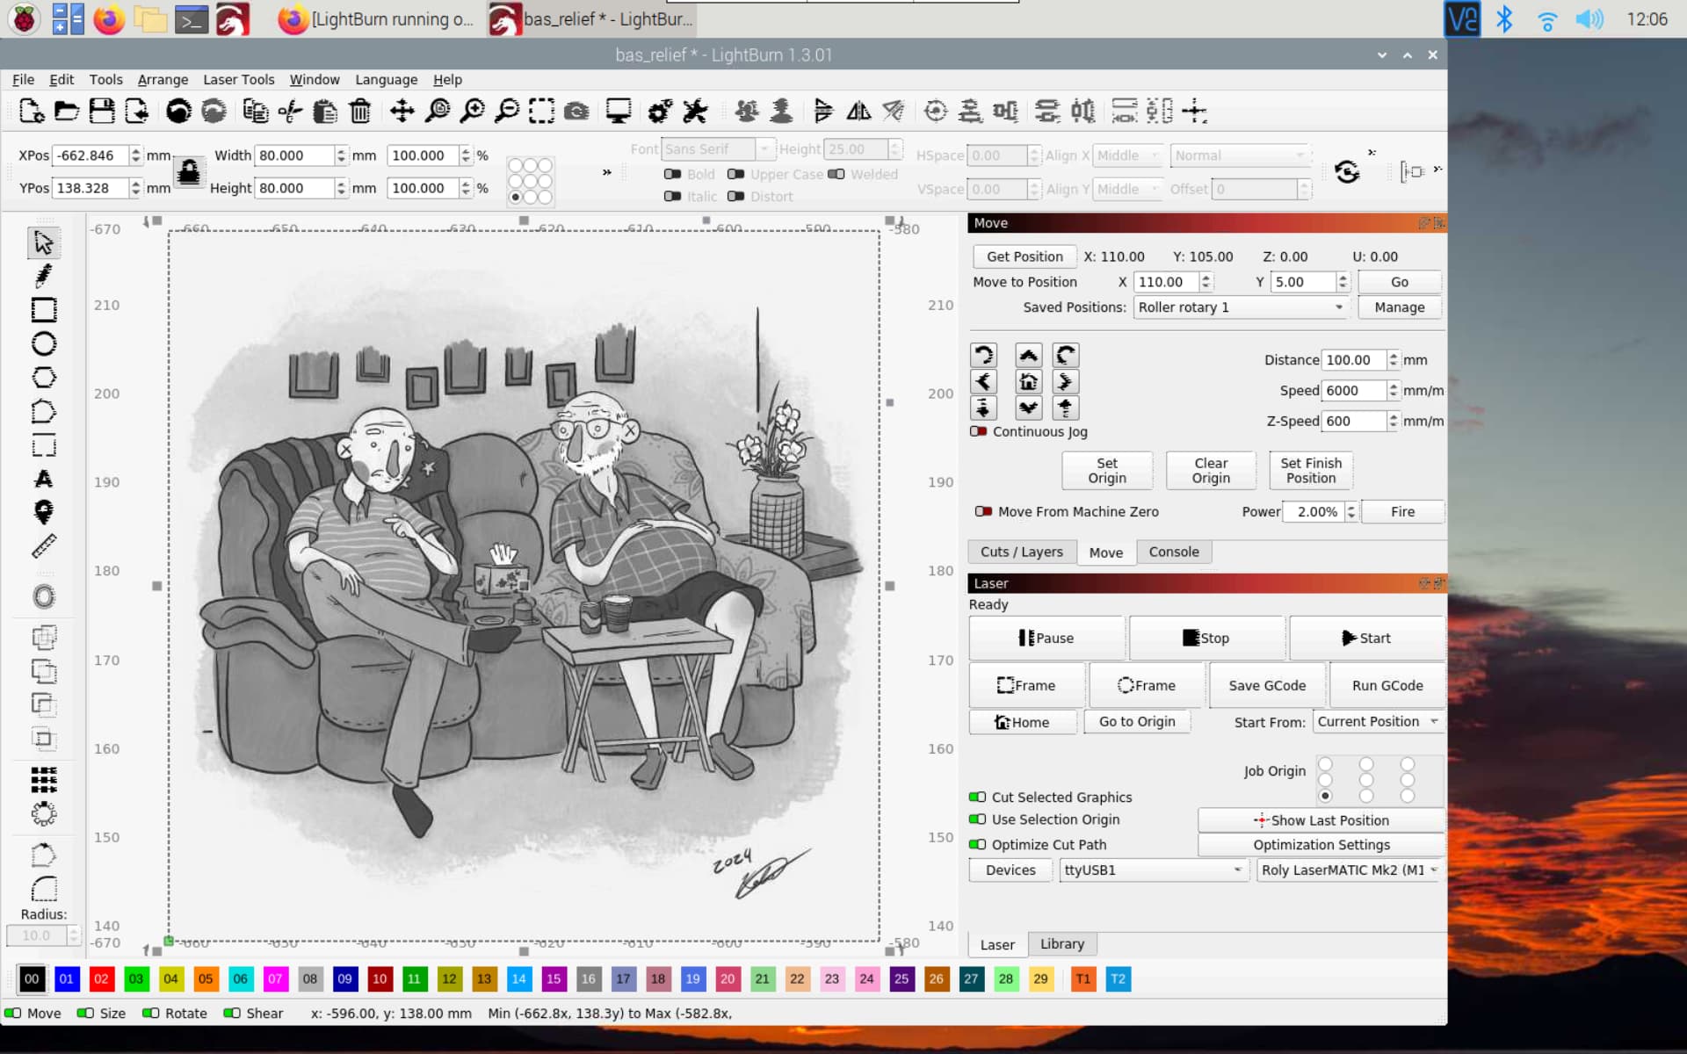Disable Cut Selected Graphics toggle
The width and height of the screenshot is (1687, 1054).
977,797
